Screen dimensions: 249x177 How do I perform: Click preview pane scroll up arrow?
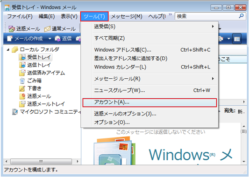(x=244, y=126)
